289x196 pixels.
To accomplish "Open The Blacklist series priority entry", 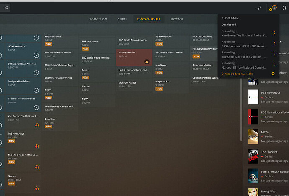I will click(x=266, y=156).
